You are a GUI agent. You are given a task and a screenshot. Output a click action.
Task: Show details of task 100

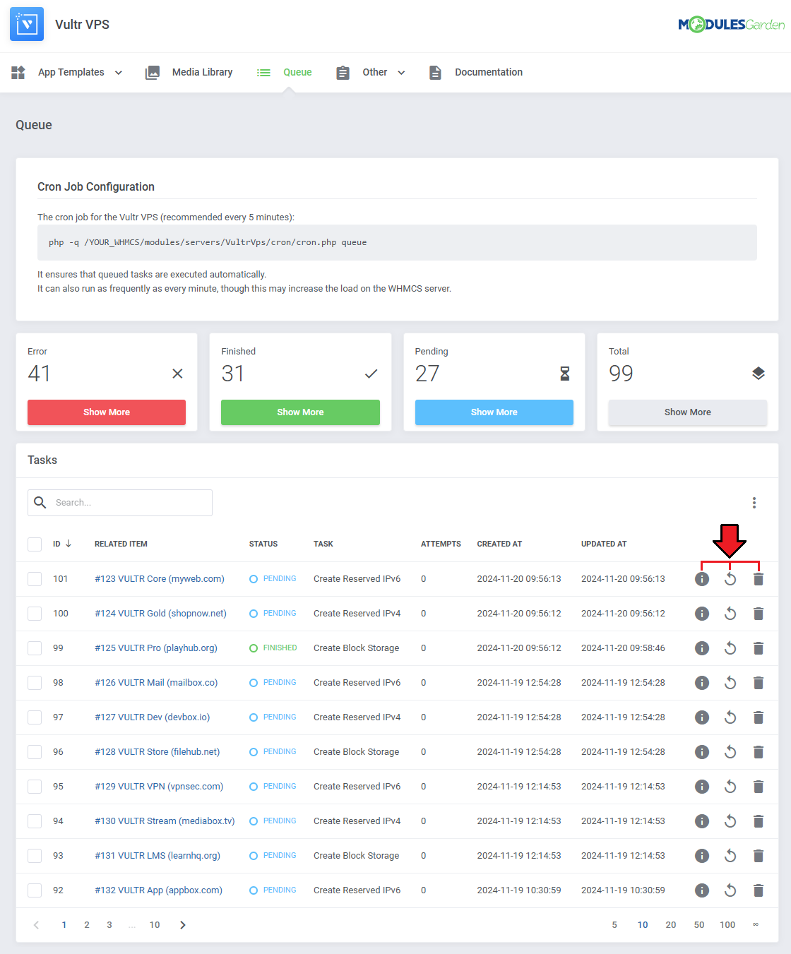[x=702, y=614]
